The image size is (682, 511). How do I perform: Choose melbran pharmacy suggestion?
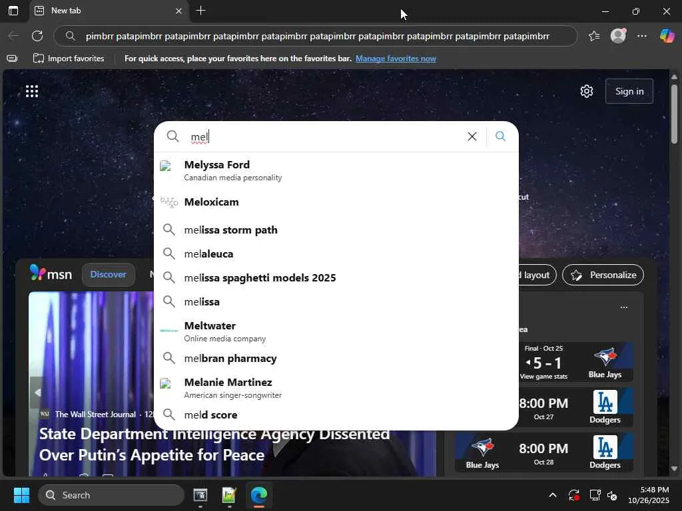(x=336, y=359)
